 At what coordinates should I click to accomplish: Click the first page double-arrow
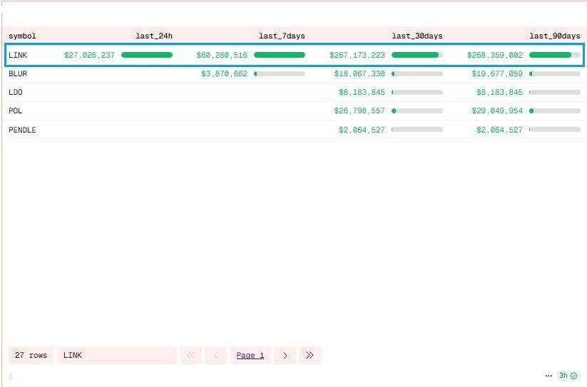click(190, 355)
